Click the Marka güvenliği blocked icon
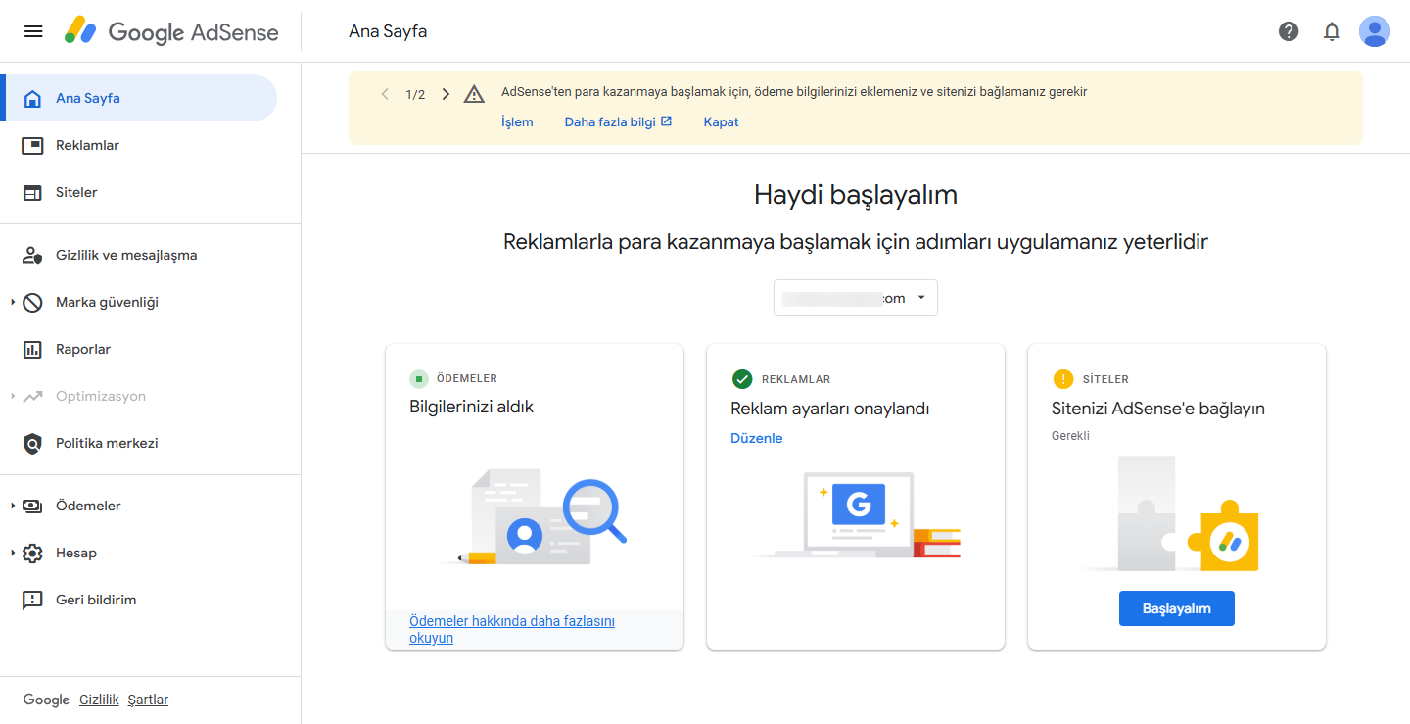1410x724 pixels. pyautogui.click(x=32, y=302)
